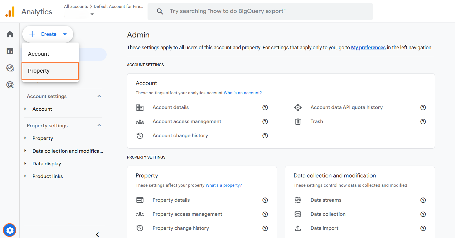
Task: Open help for Data import
Action: pyautogui.click(x=423, y=228)
